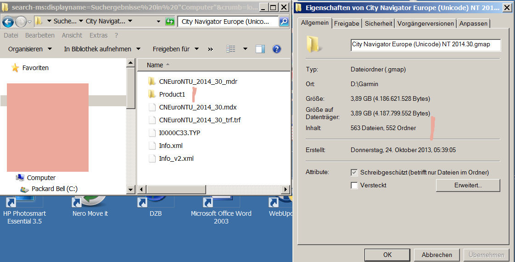Viewport: 515px width, 262px height.
Task: Click Microsoft Office Word 2003 shortcut
Action: coord(221,210)
